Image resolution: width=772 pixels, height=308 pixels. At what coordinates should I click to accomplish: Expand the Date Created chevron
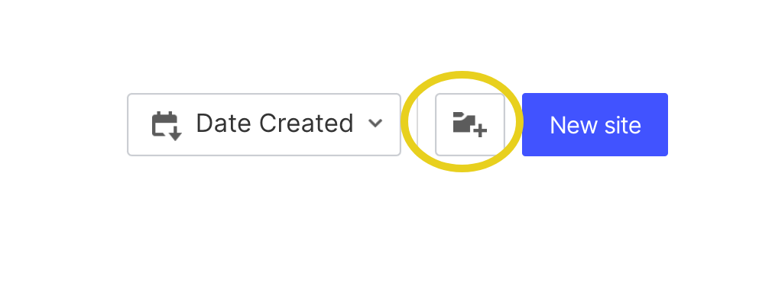point(375,124)
